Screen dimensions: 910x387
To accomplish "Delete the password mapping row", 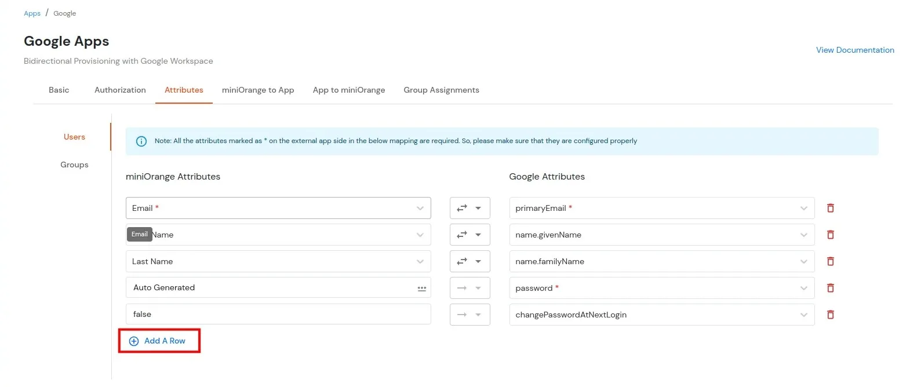I will click(830, 288).
